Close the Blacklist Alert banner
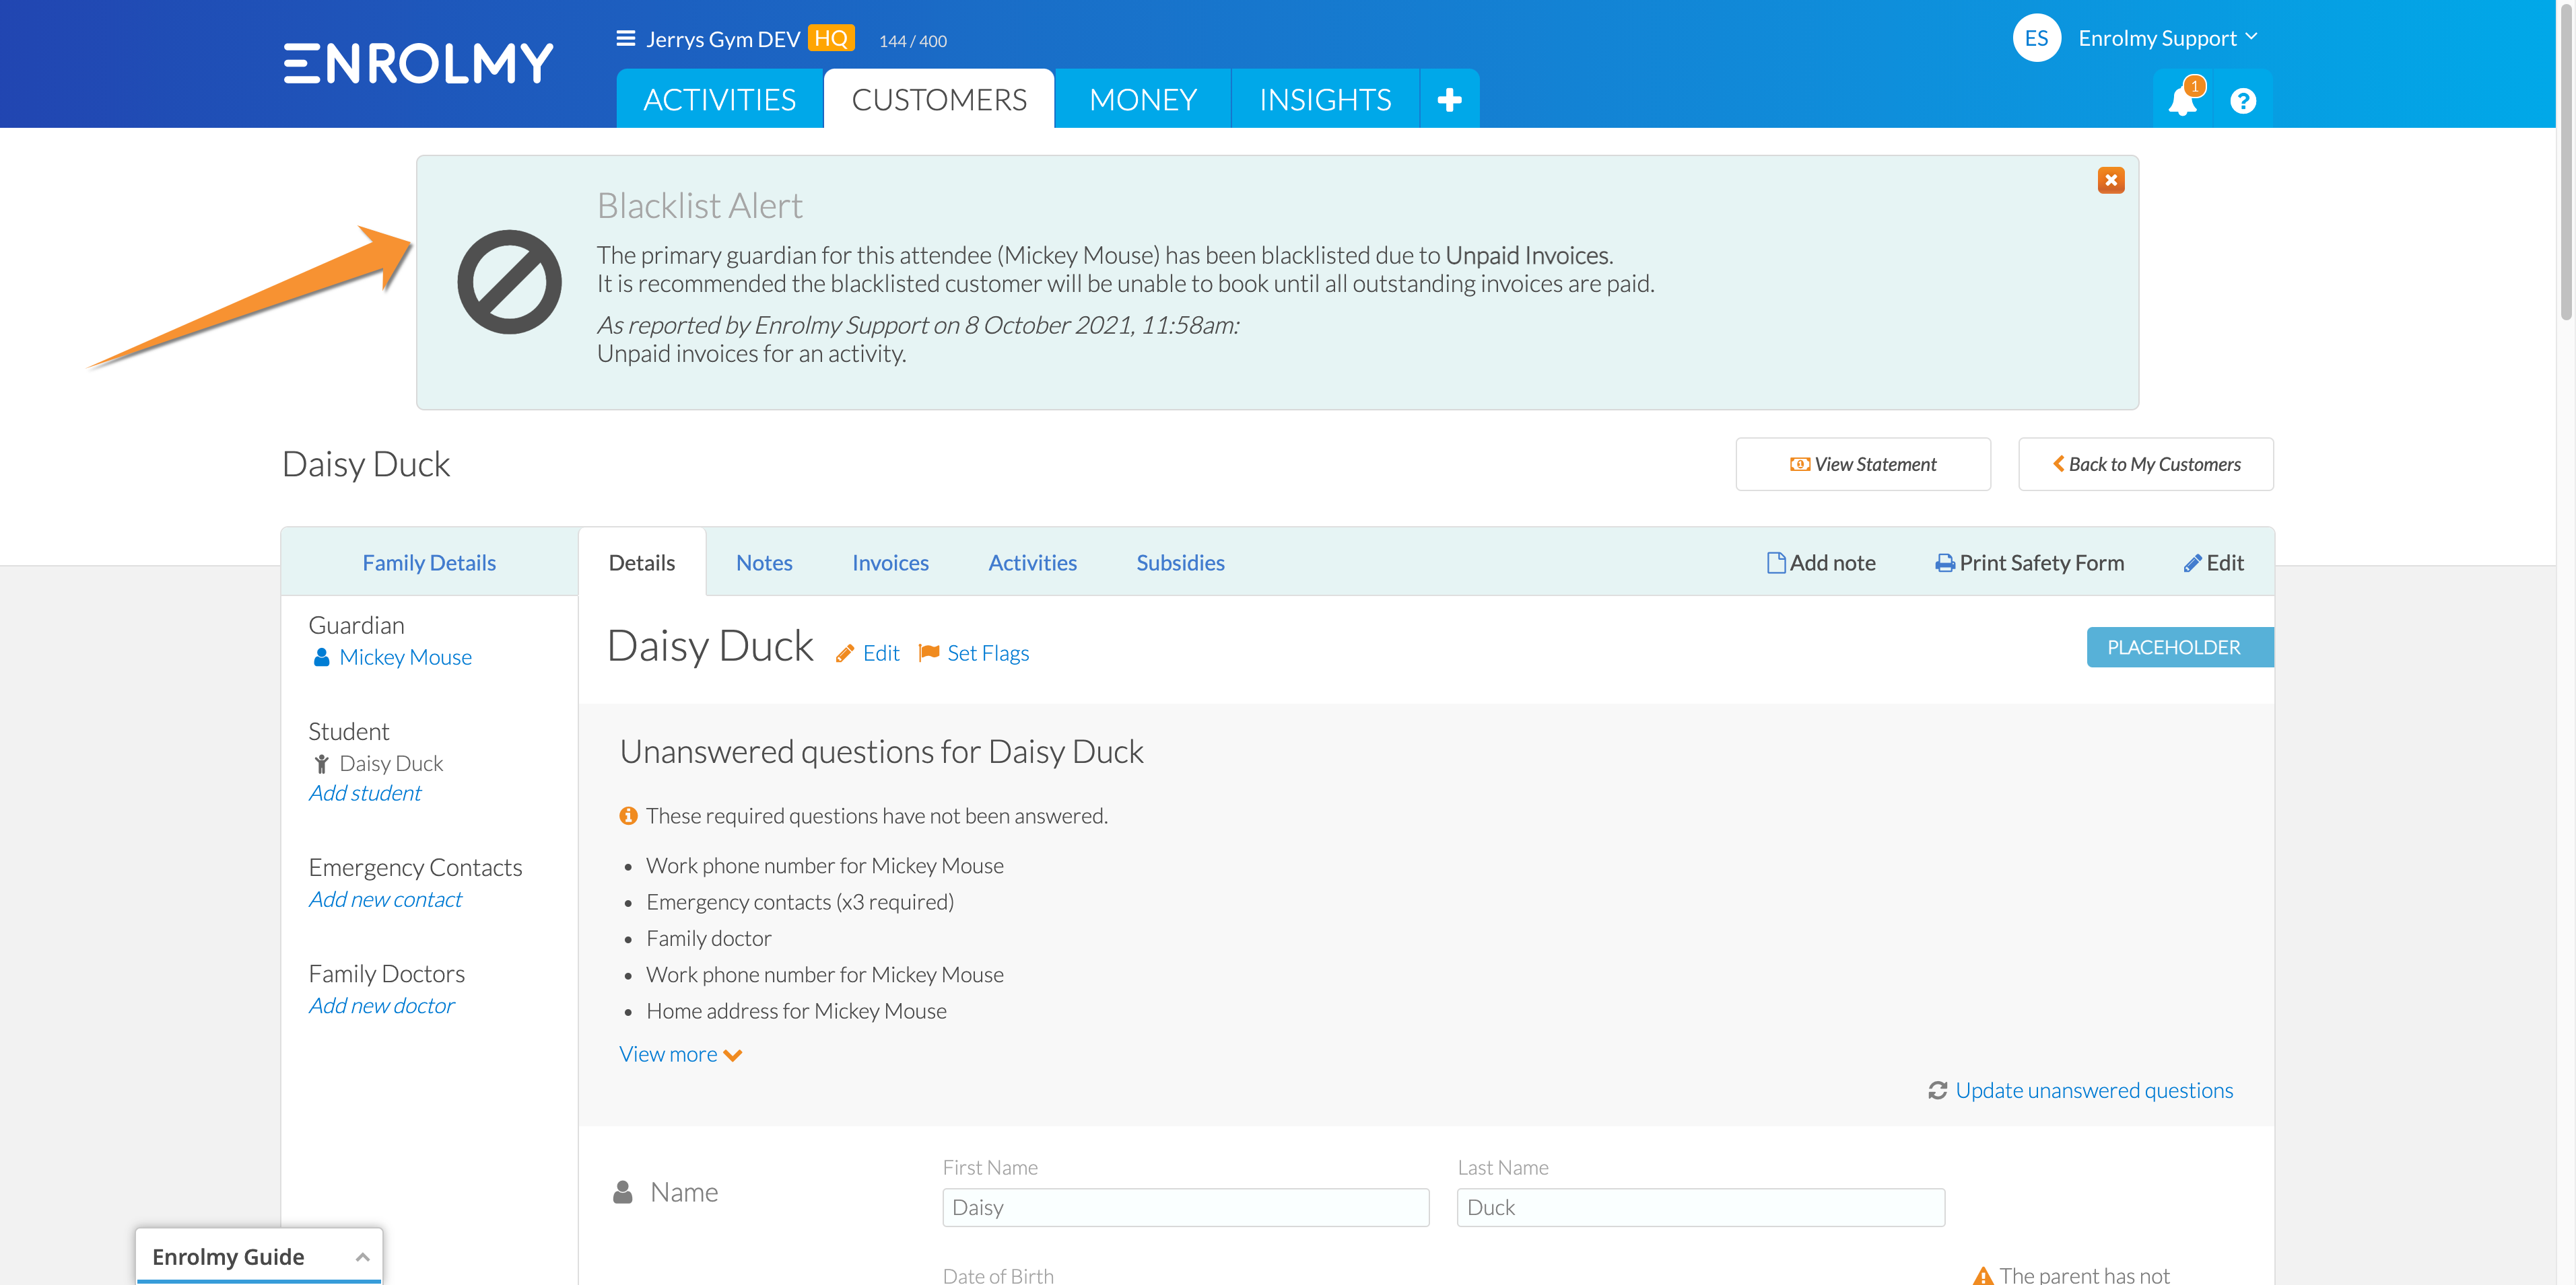The width and height of the screenshot is (2576, 1285). point(2111,180)
